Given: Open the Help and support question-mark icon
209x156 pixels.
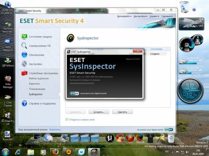Looking at the screenshot, I should 24,103.
